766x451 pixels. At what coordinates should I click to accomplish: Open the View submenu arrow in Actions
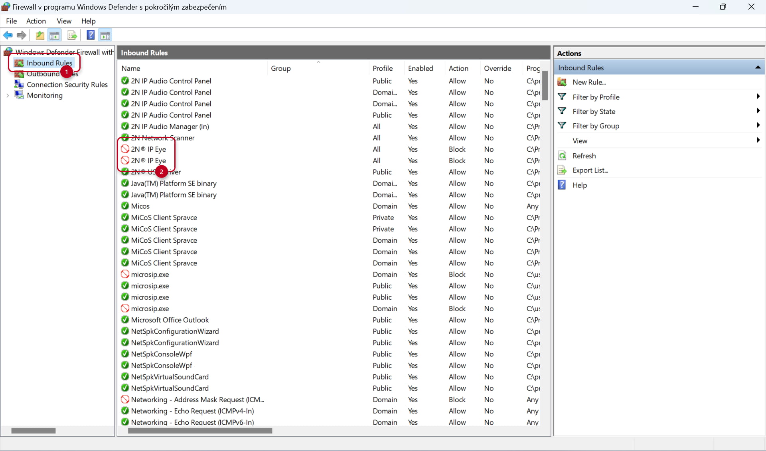pos(758,140)
